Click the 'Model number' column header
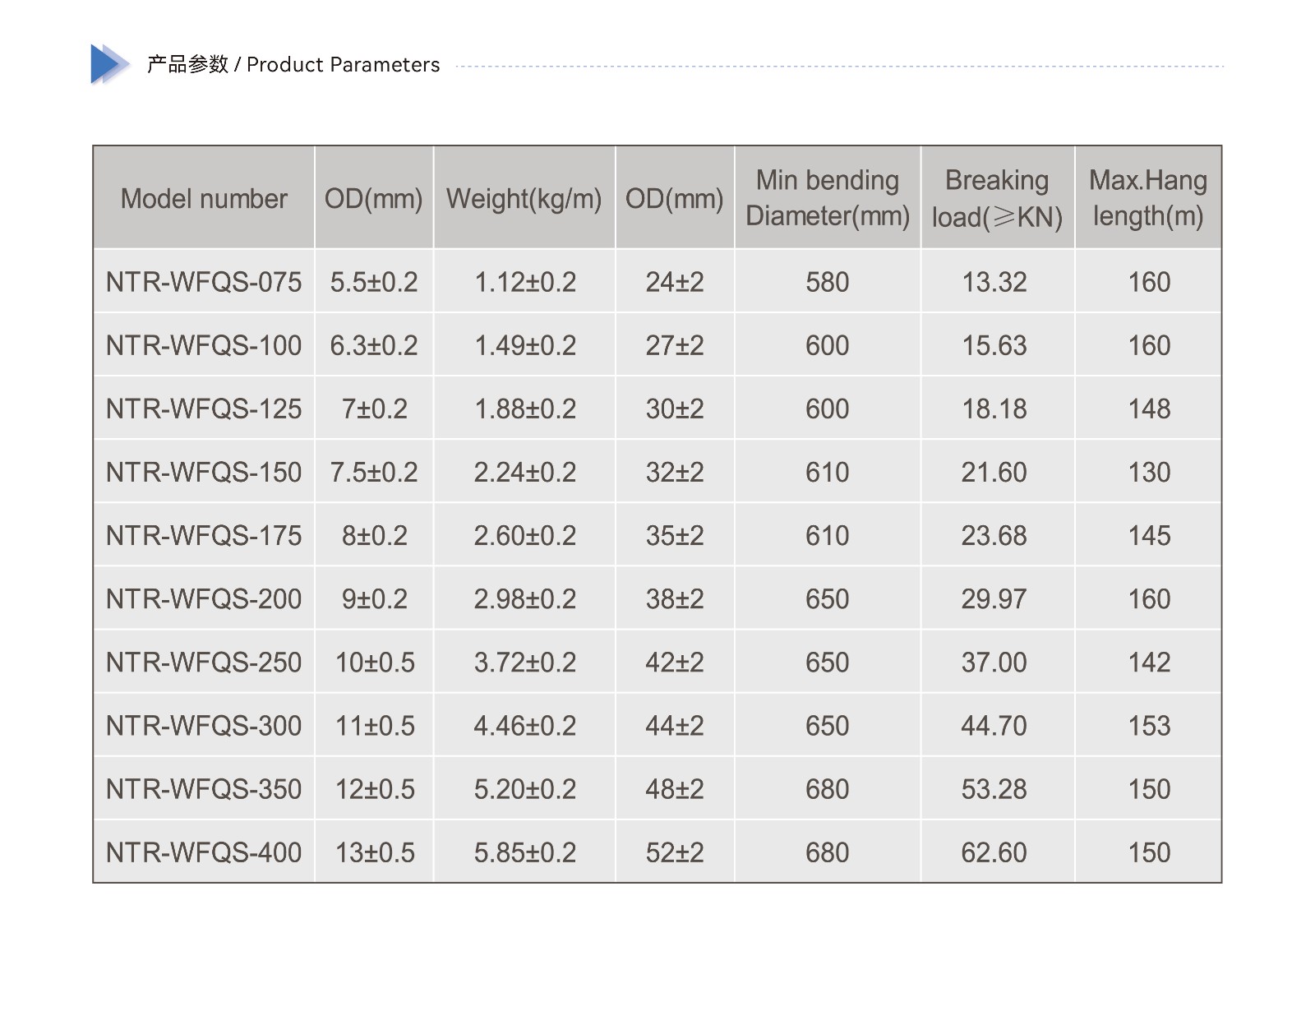The image size is (1315, 1025). 204,198
